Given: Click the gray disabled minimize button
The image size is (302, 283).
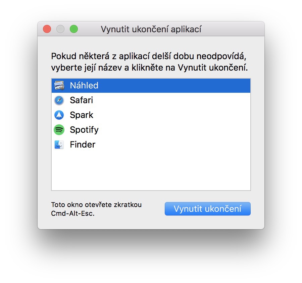Looking at the screenshot, I should [x=60, y=29].
